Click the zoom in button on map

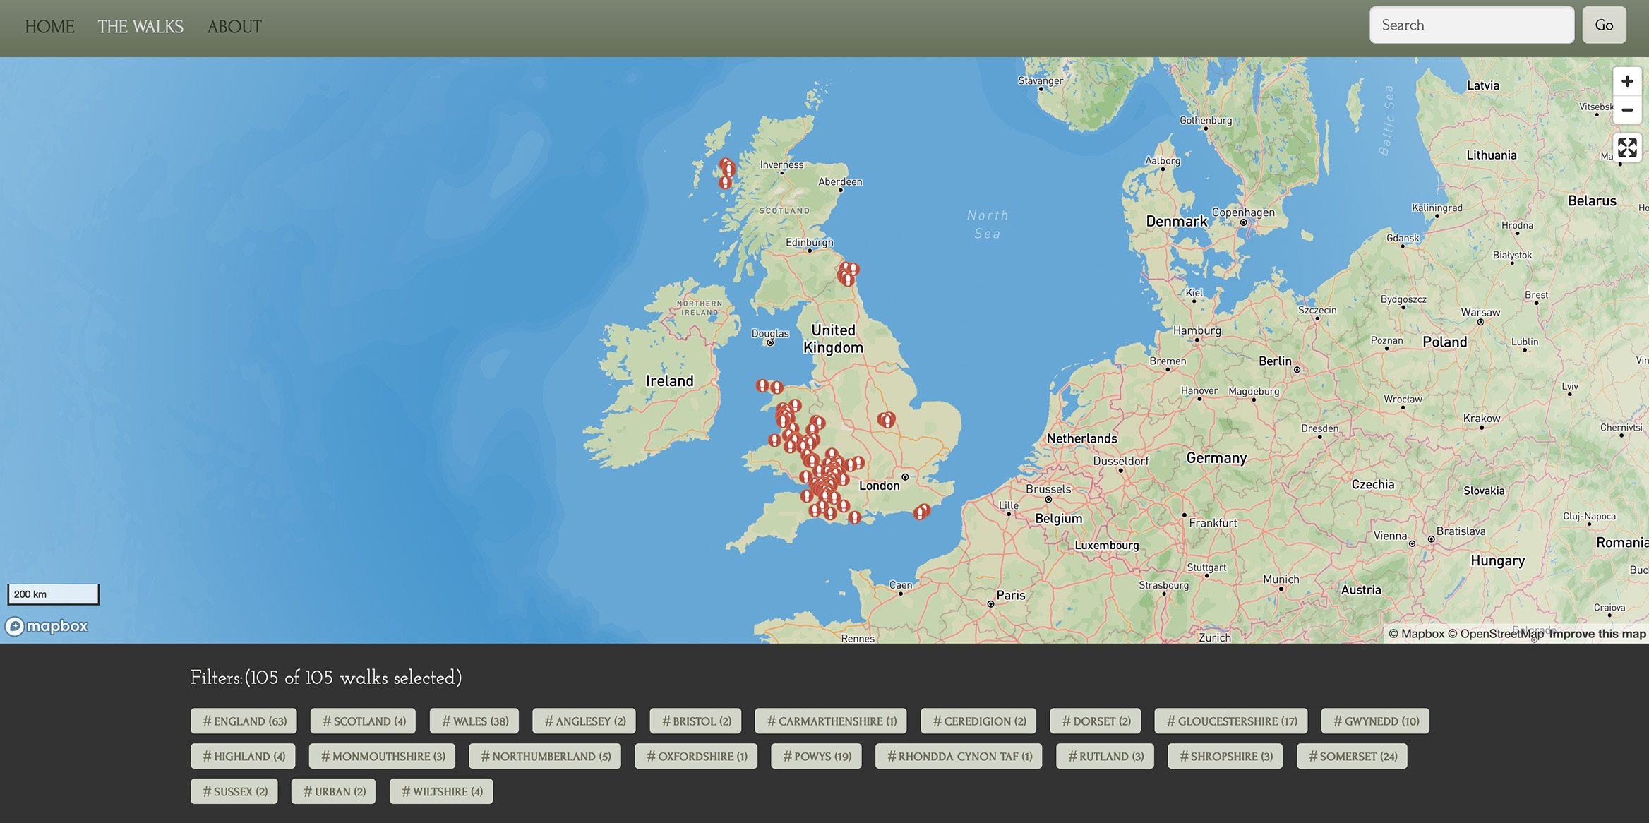click(1624, 81)
